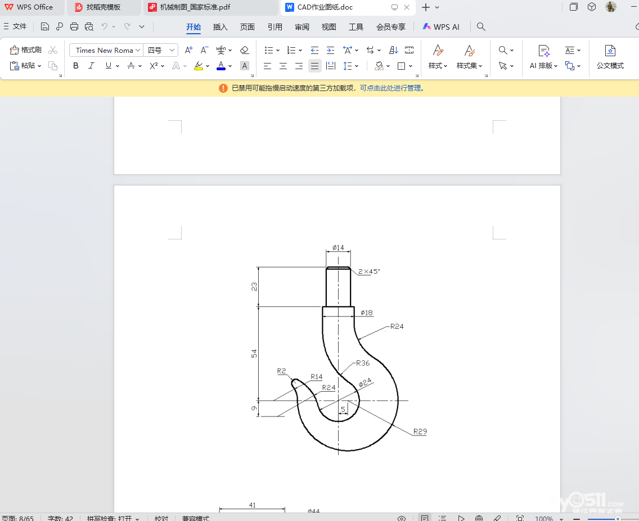
Task: Toggle bold formatting
Action: (76, 66)
